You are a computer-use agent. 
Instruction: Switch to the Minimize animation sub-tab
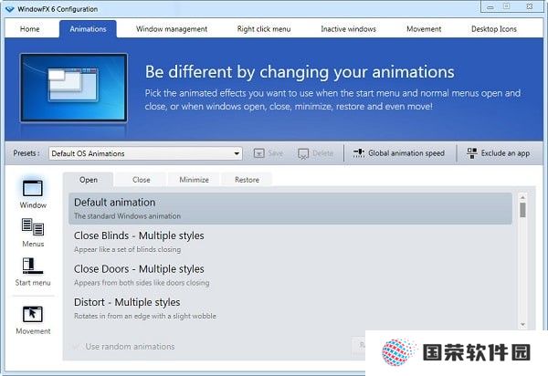pos(194,180)
